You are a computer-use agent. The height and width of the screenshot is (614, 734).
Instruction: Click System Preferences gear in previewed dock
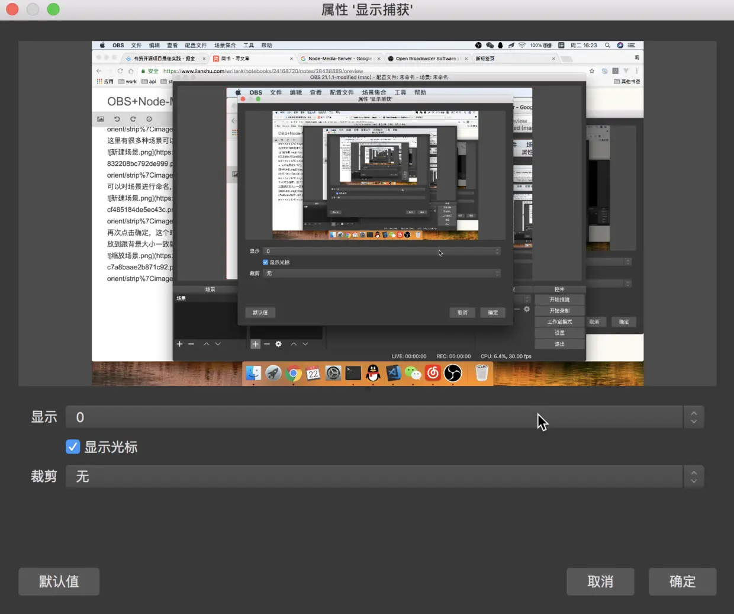tap(333, 374)
